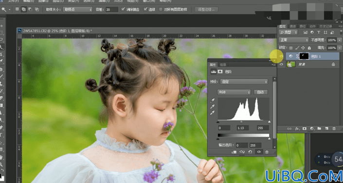Select the Zoom tool in the toolbox

[x=1, y=164]
